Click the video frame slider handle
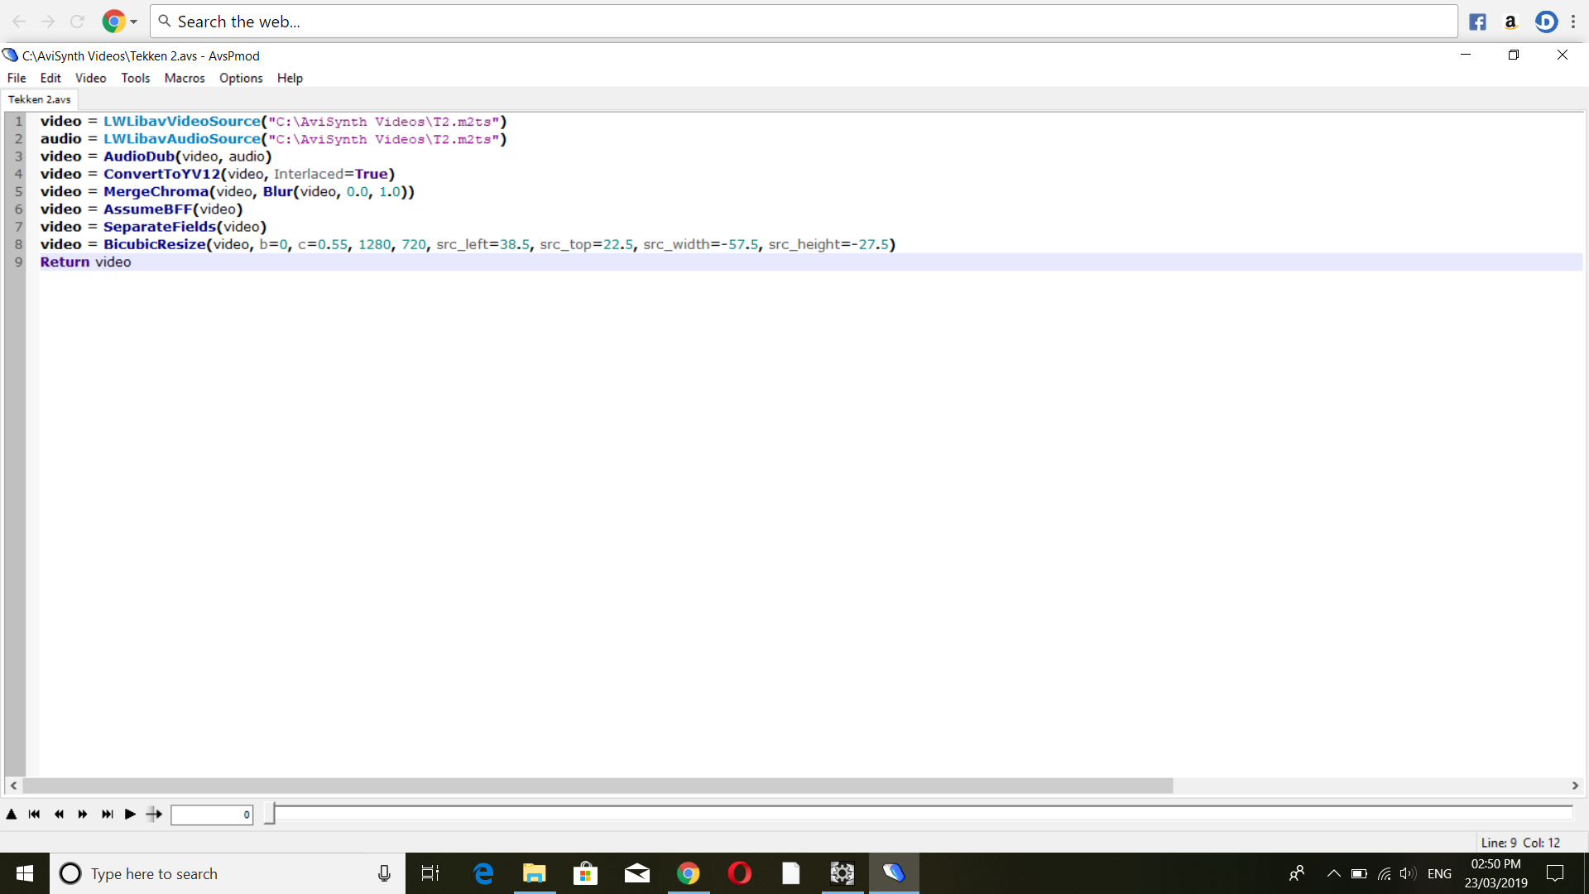This screenshot has height=894, width=1589. (269, 814)
